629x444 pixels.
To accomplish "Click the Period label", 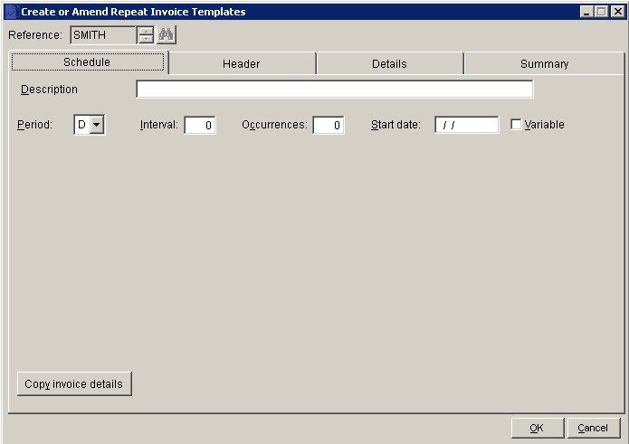I will [x=35, y=125].
